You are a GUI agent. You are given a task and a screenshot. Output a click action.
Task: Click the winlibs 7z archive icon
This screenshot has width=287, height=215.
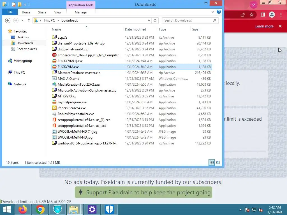[x=54, y=143]
